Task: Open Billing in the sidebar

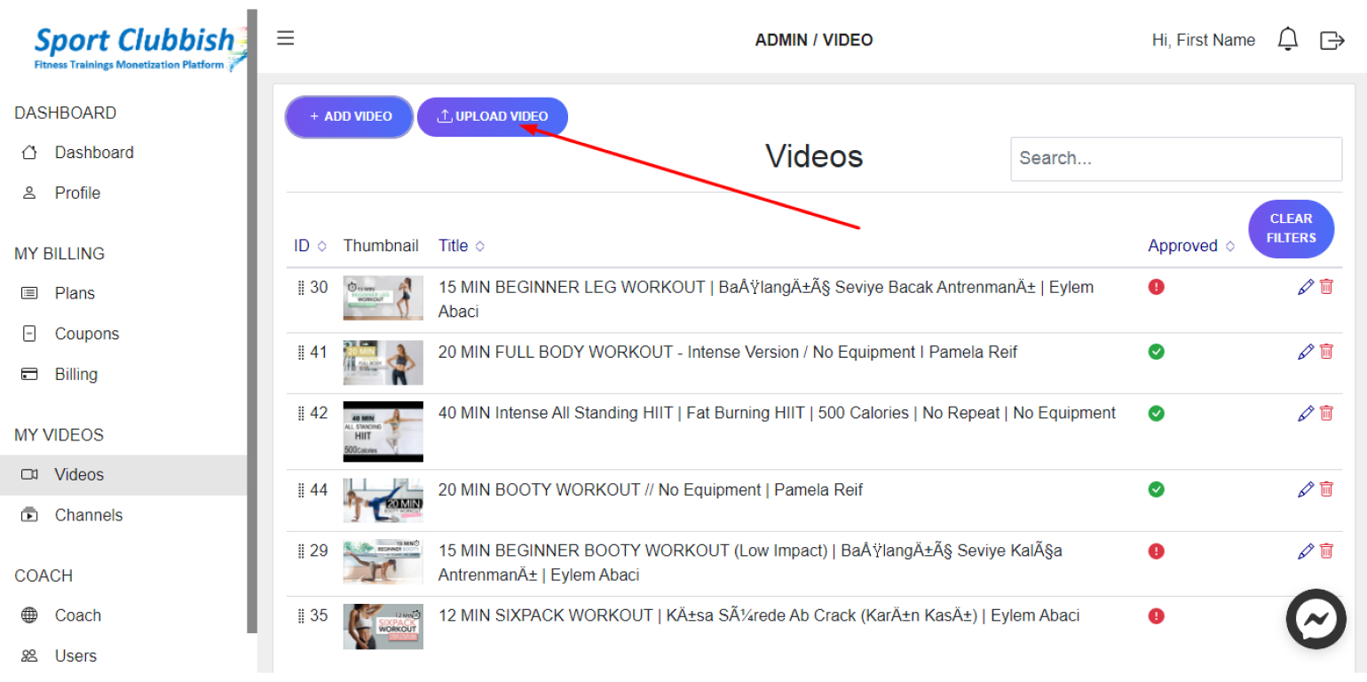Action: click(76, 374)
